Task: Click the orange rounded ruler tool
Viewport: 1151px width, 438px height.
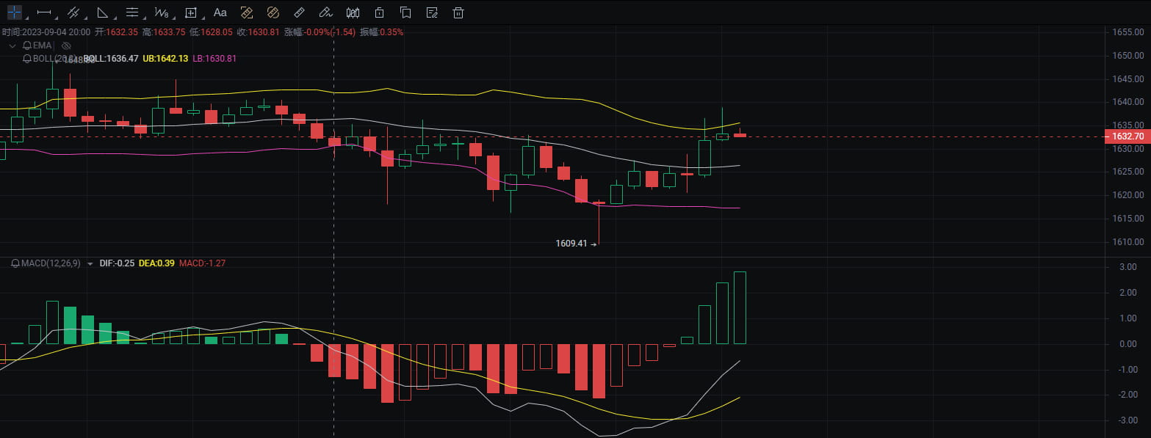Action: (273, 12)
